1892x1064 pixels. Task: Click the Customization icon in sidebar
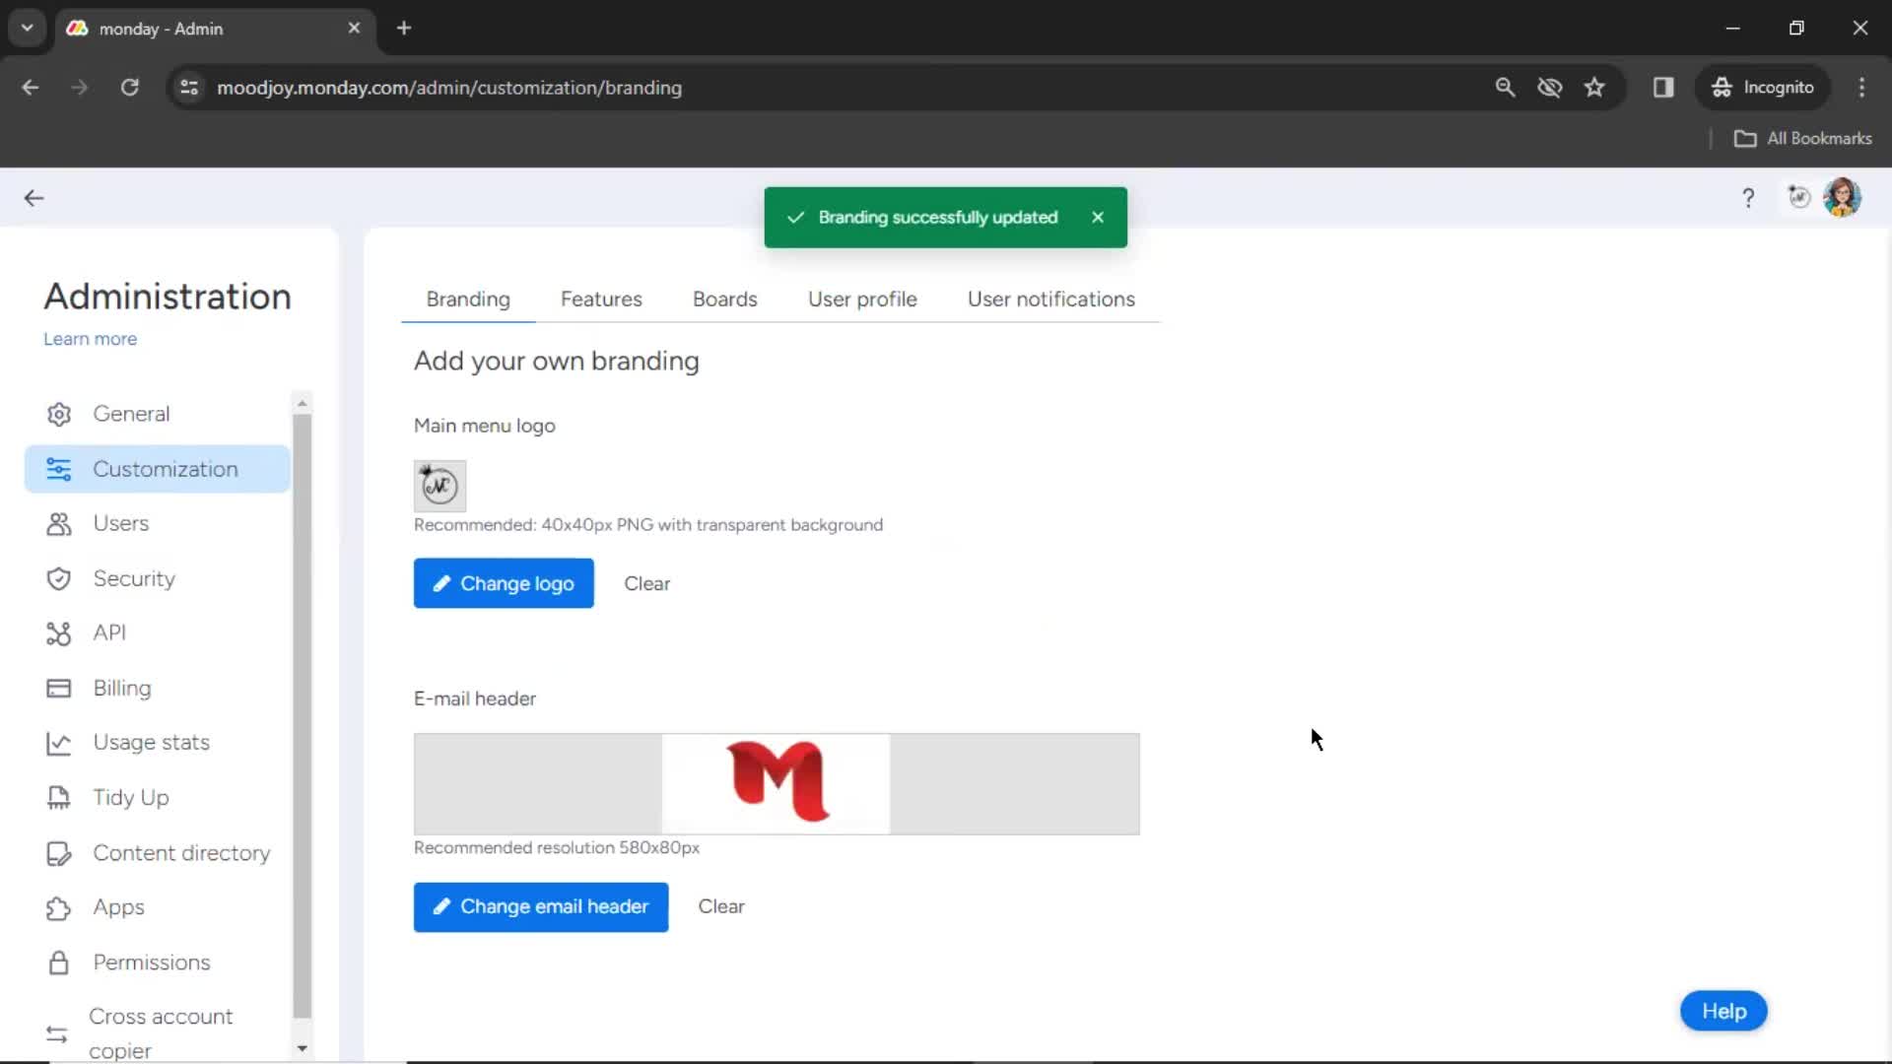58,468
